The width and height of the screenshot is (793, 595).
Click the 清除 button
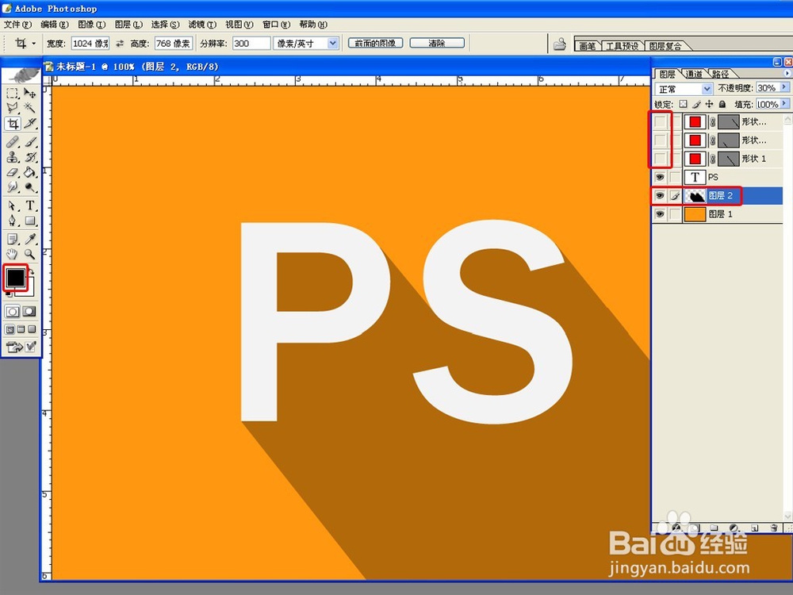pos(437,44)
